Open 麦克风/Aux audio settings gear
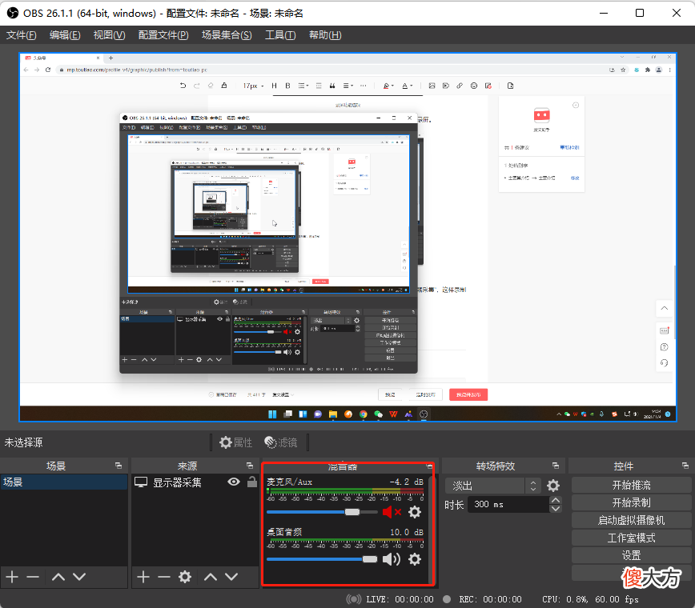This screenshot has height=608, width=695. [415, 512]
